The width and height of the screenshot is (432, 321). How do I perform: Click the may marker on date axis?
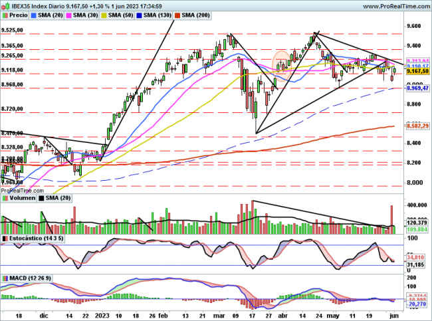point(333,316)
